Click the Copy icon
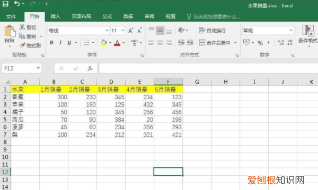 (22, 36)
